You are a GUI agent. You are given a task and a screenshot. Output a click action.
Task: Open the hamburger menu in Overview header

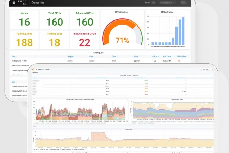(x=14, y=2)
